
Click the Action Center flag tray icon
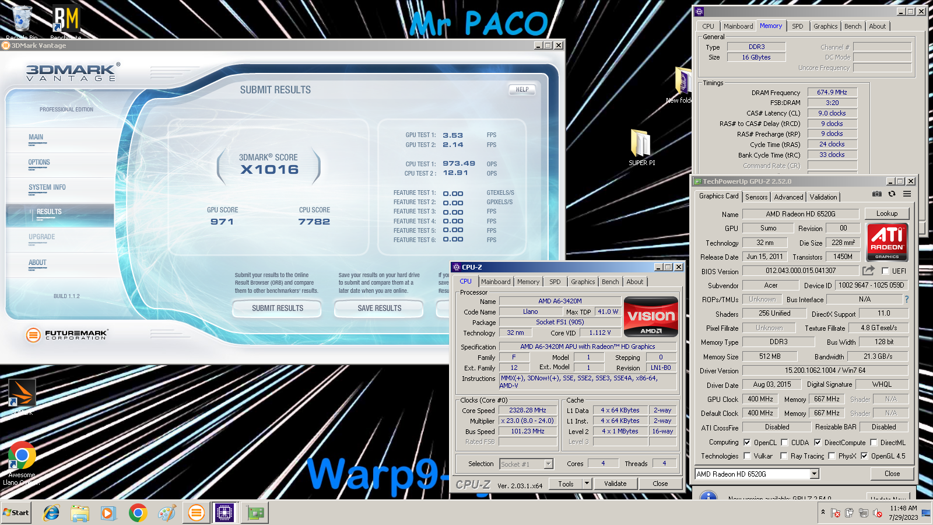point(836,513)
